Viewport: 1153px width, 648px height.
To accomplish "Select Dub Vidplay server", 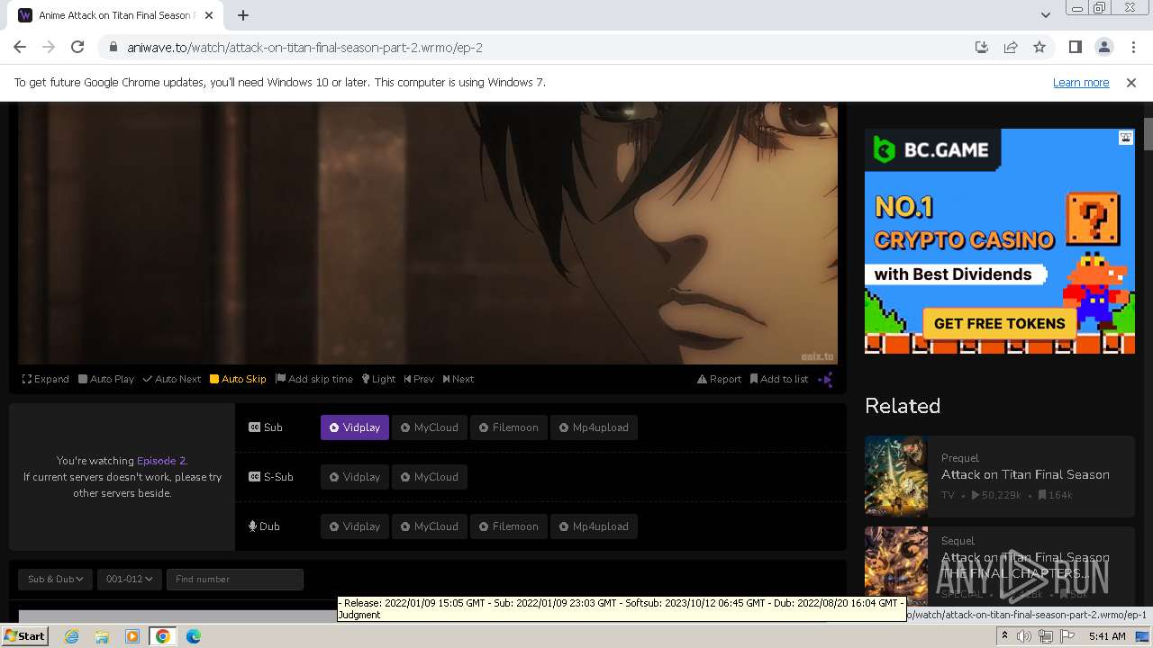I will coord(355,526).
